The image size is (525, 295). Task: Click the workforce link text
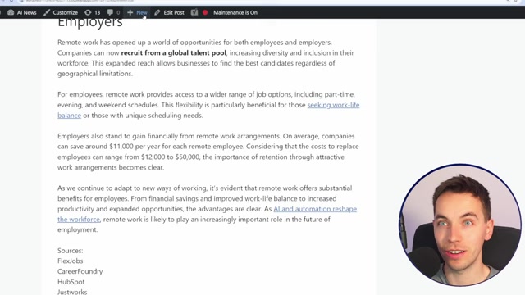(x=79, y=220)
